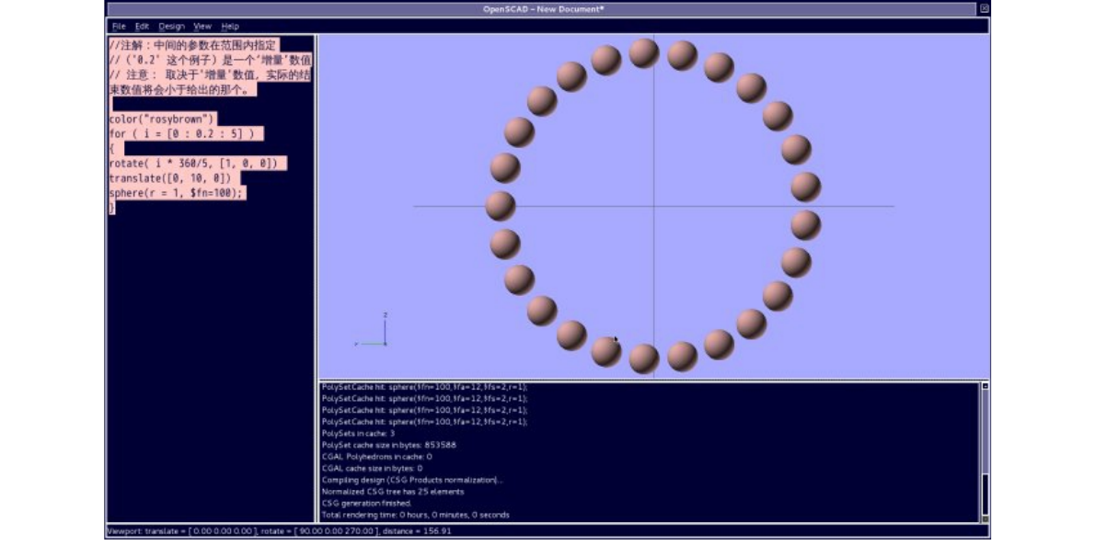
Task: Click the translate([0, 10, 0]) line
Action: tap(169, 178)
